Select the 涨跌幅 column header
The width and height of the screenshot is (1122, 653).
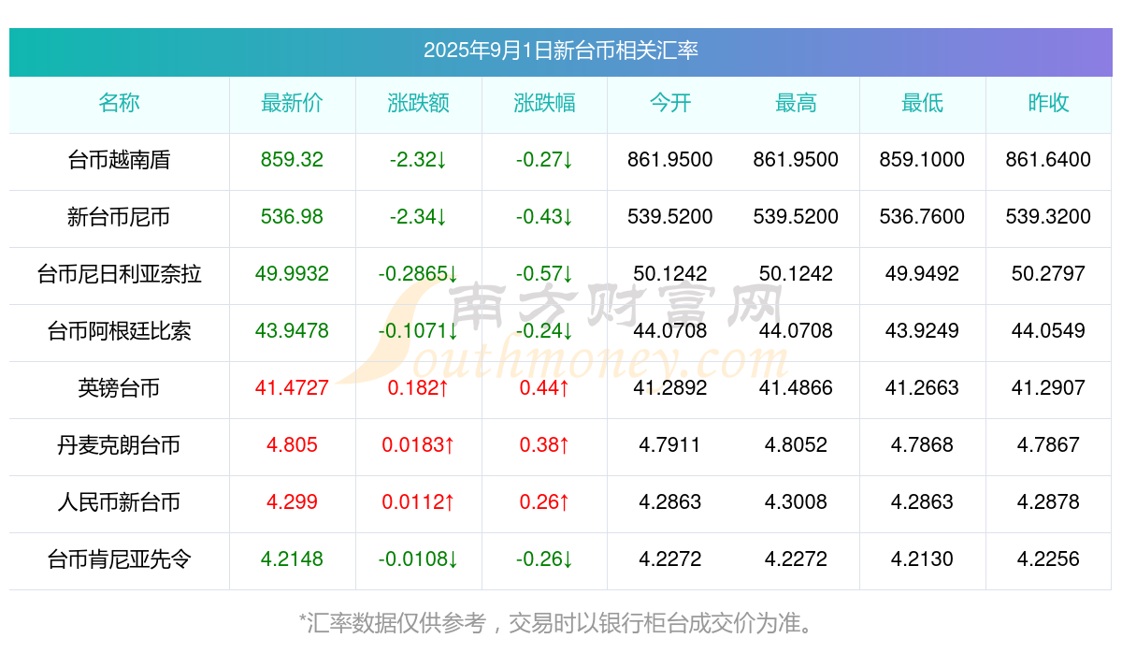click(544, 104)
